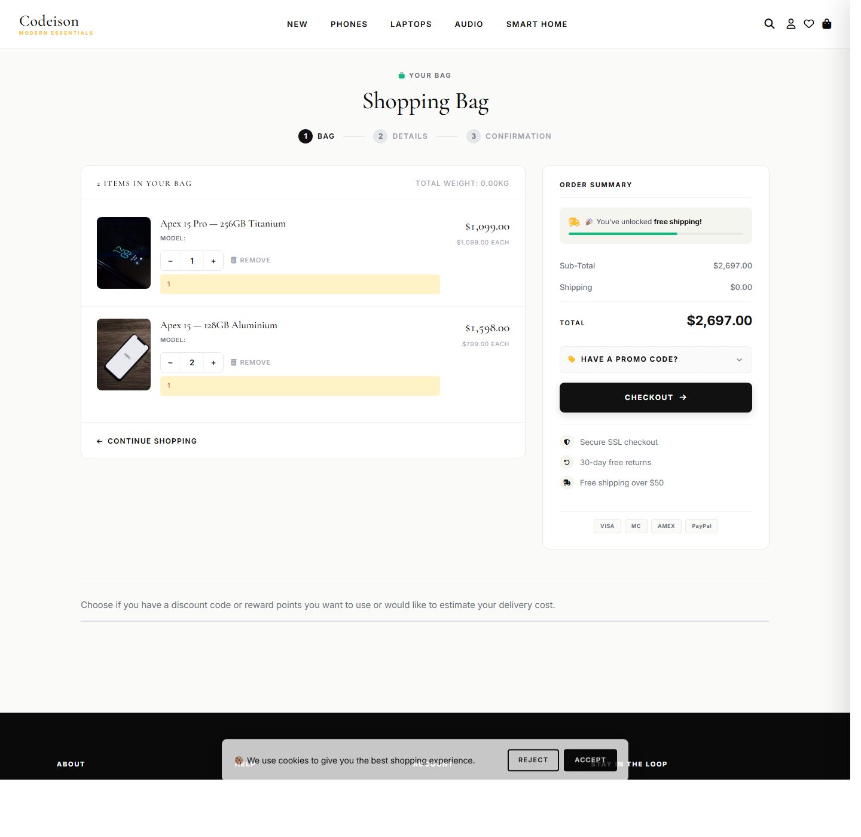Click the promo code tag icon

(572, 359)
